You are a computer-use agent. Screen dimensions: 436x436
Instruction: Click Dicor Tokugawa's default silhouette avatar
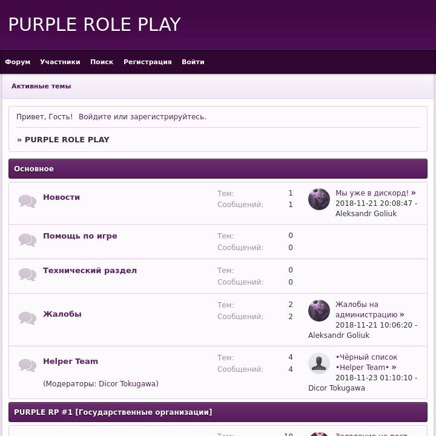click(x=319, y=363)
